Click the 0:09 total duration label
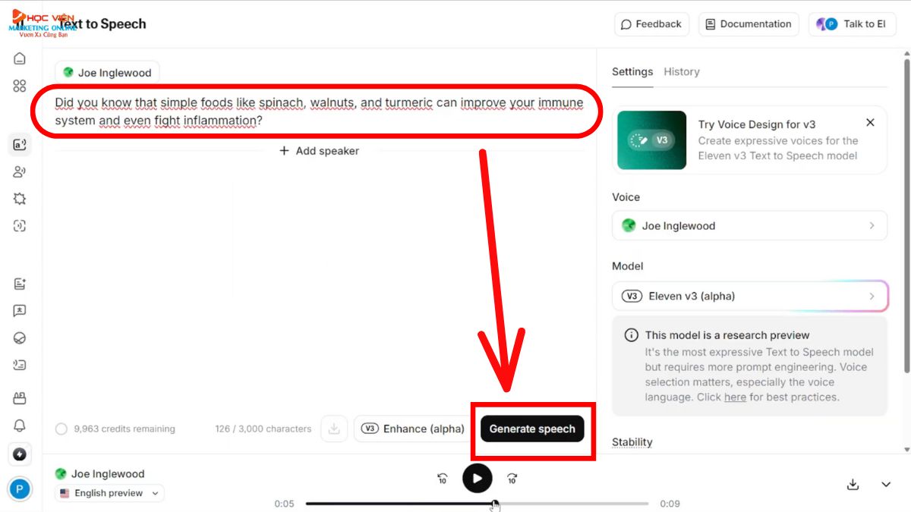 pos(670,504)
